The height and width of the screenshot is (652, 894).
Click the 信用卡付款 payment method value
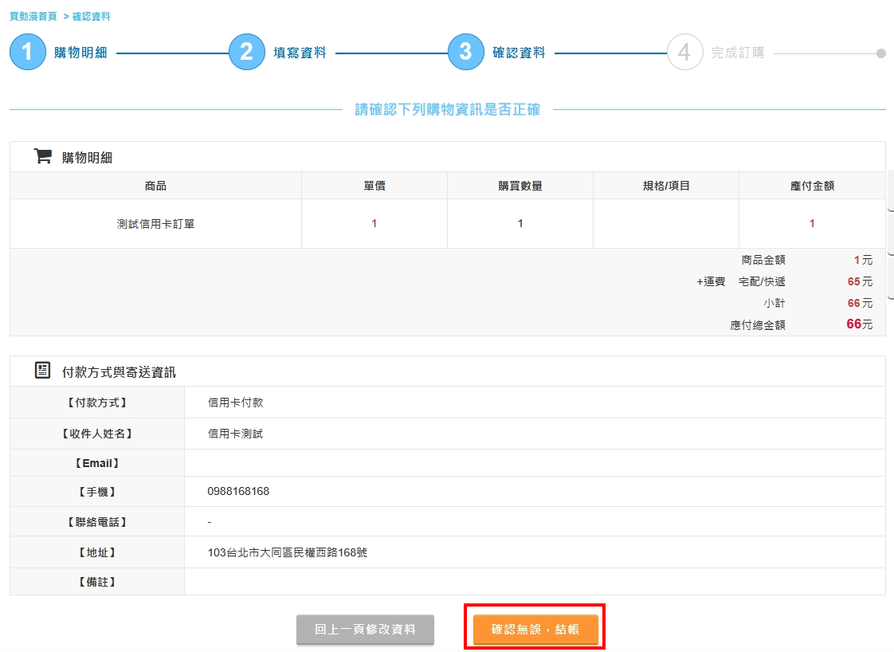pos(235,403)
